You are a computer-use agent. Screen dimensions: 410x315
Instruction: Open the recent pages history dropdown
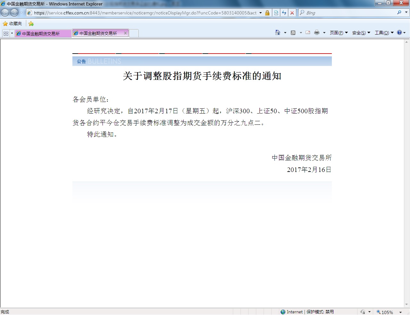pos(21,13)
